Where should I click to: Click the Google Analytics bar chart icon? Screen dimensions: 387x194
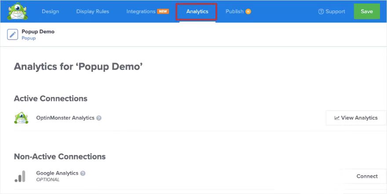click(x=20, y=176)
